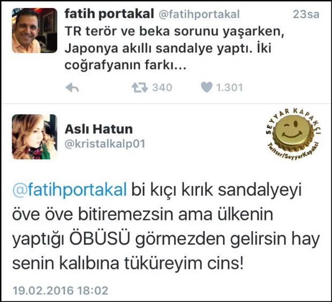Screen dimensions: 332x302
Task: Open Aslı Hatun's profile picture
Action: [x=34, y=137]
